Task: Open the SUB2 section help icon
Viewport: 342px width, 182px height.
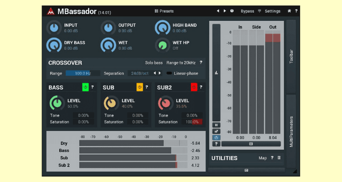Action: (201, 87)
